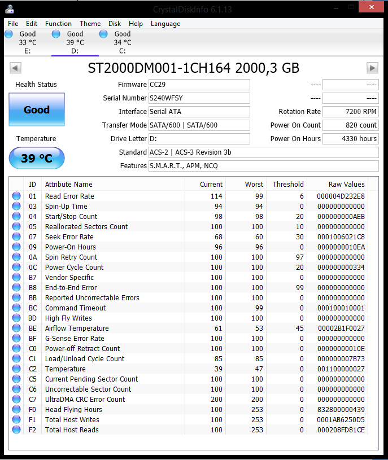388x460 pixels.
Task: Click status orb for UltraDMA CRC Error Count
Action: 16,399
